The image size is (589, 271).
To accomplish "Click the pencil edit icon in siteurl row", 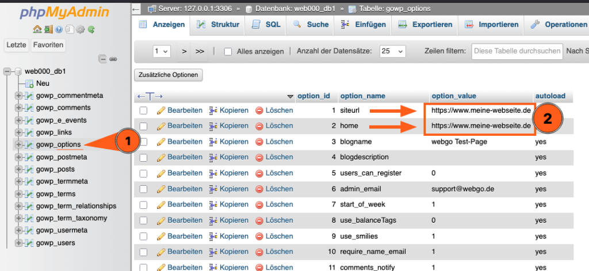I will [x=161, y=110].
